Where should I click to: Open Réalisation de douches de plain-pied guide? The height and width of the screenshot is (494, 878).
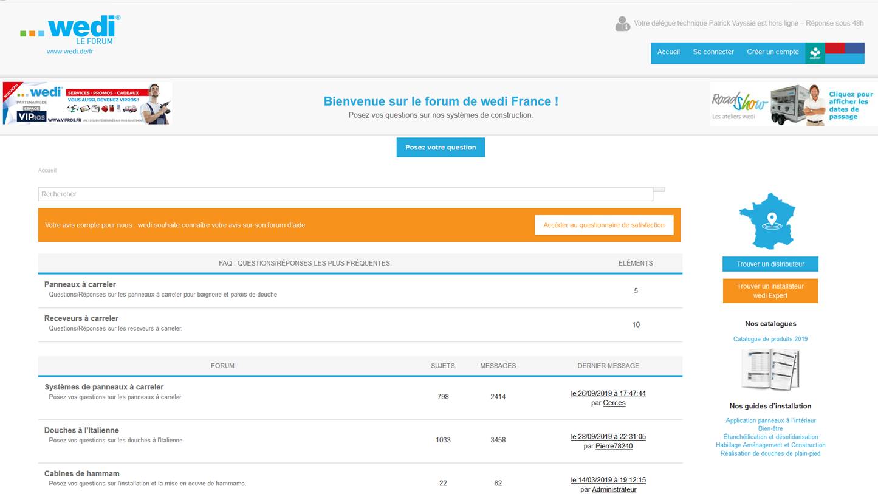click(770, 453)
